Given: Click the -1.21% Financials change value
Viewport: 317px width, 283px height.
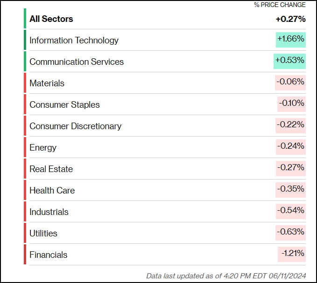Looking at the screenshot, I should [x=292, y=254].
